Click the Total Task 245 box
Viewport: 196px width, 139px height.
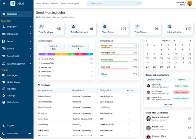click(54, 47)
